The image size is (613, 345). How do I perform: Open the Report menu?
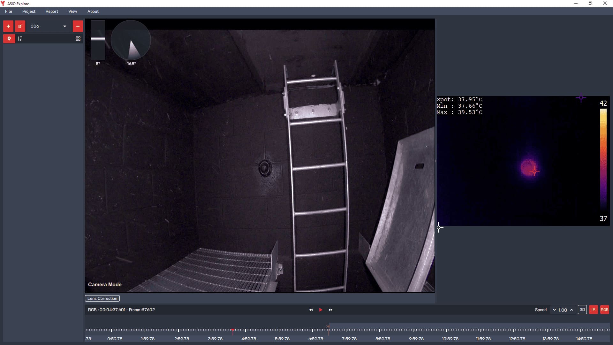(52, 11)
